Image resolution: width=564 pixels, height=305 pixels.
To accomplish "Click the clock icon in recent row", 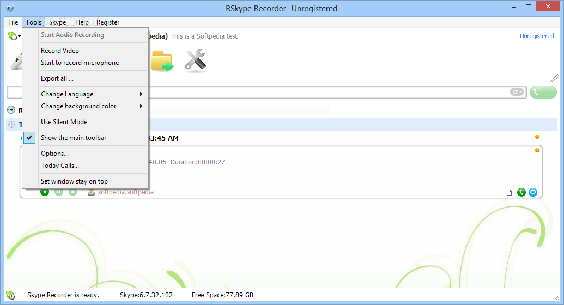I will (11, 109).
